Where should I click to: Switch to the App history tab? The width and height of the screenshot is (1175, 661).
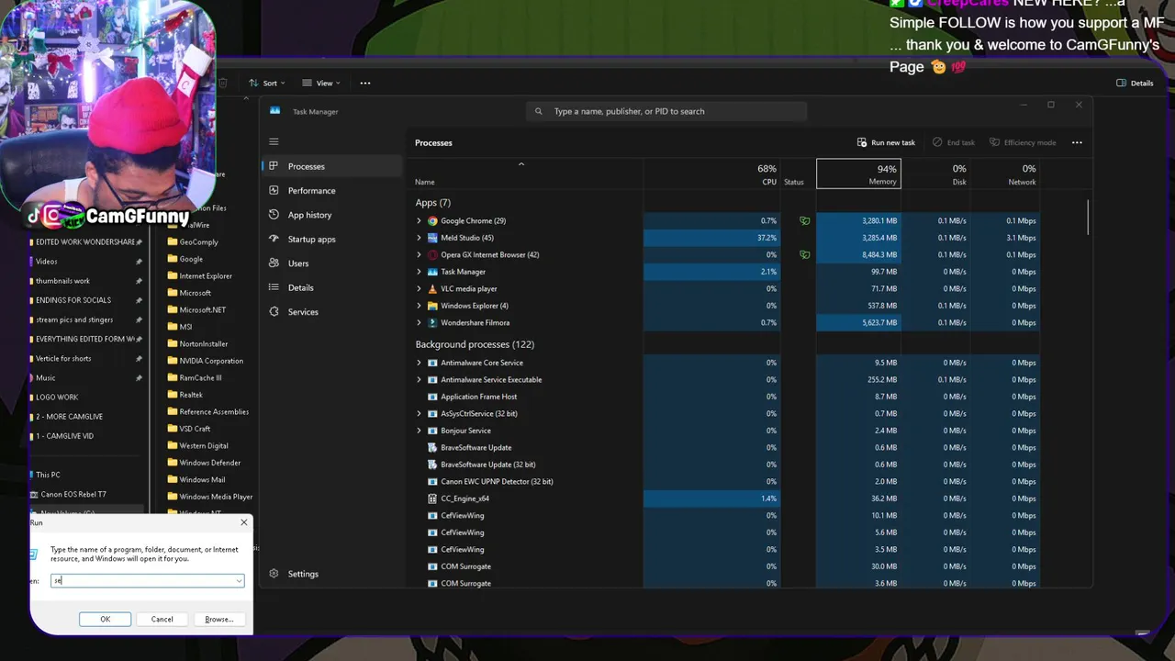pos(332,215)
